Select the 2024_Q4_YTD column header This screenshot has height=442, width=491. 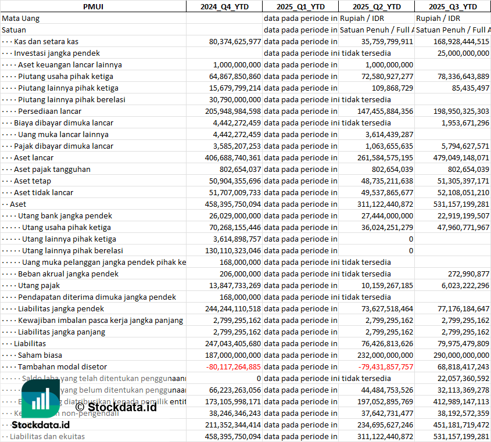224,6
